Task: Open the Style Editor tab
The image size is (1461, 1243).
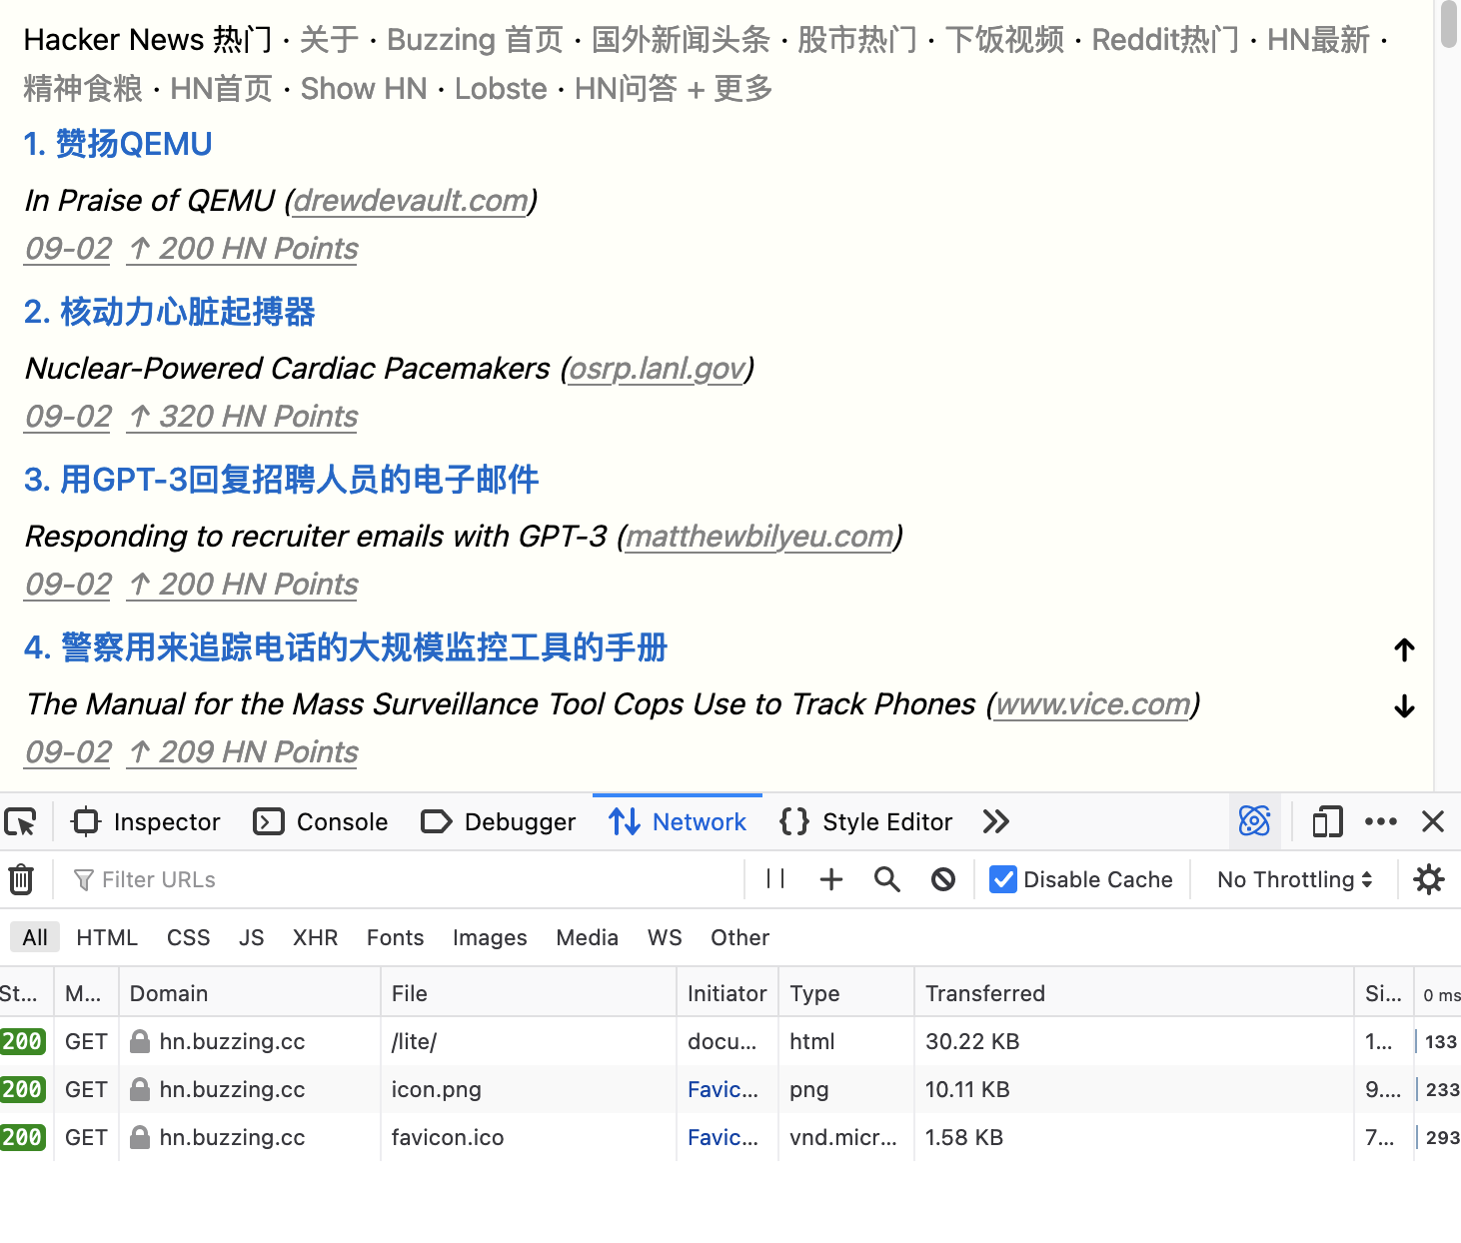Action: point(865,822)
